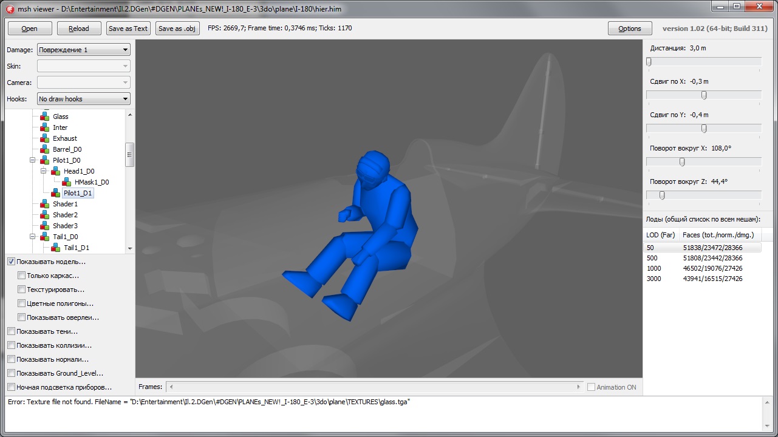Click the Поворот вокруг X slider handle
The height and width of the screenshot is (437, 778).
[682, 162]
